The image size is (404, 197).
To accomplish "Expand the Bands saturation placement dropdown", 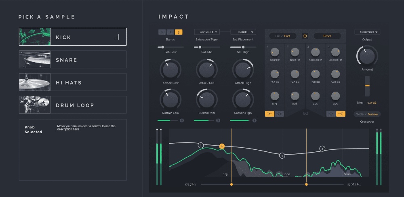I will (243, 31).
